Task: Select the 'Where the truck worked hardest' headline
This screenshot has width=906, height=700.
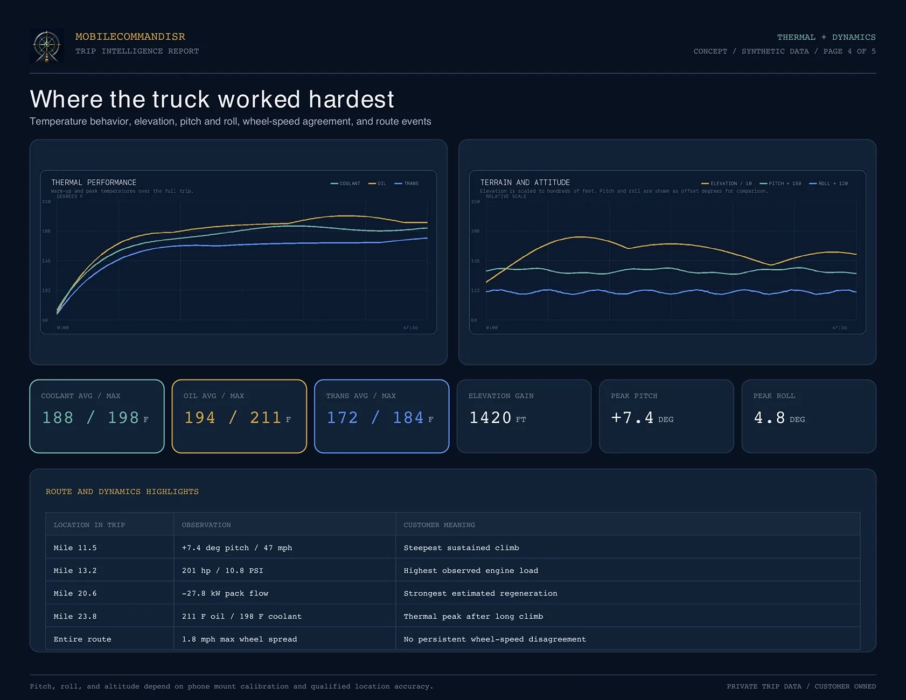Action: (212, 99)
